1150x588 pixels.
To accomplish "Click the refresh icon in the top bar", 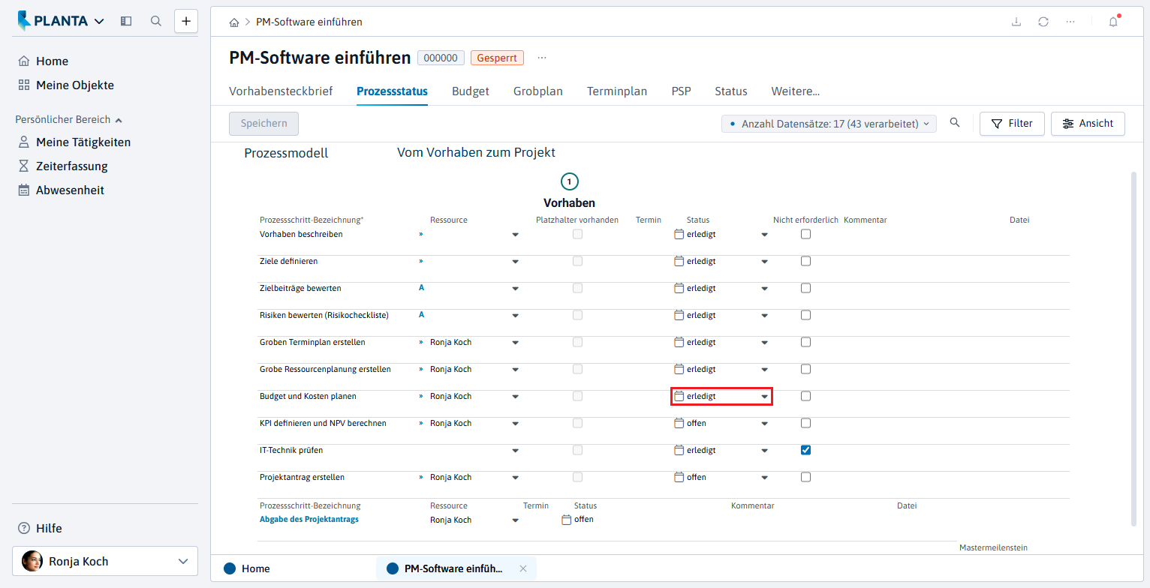I will (x=1043, y=22).
